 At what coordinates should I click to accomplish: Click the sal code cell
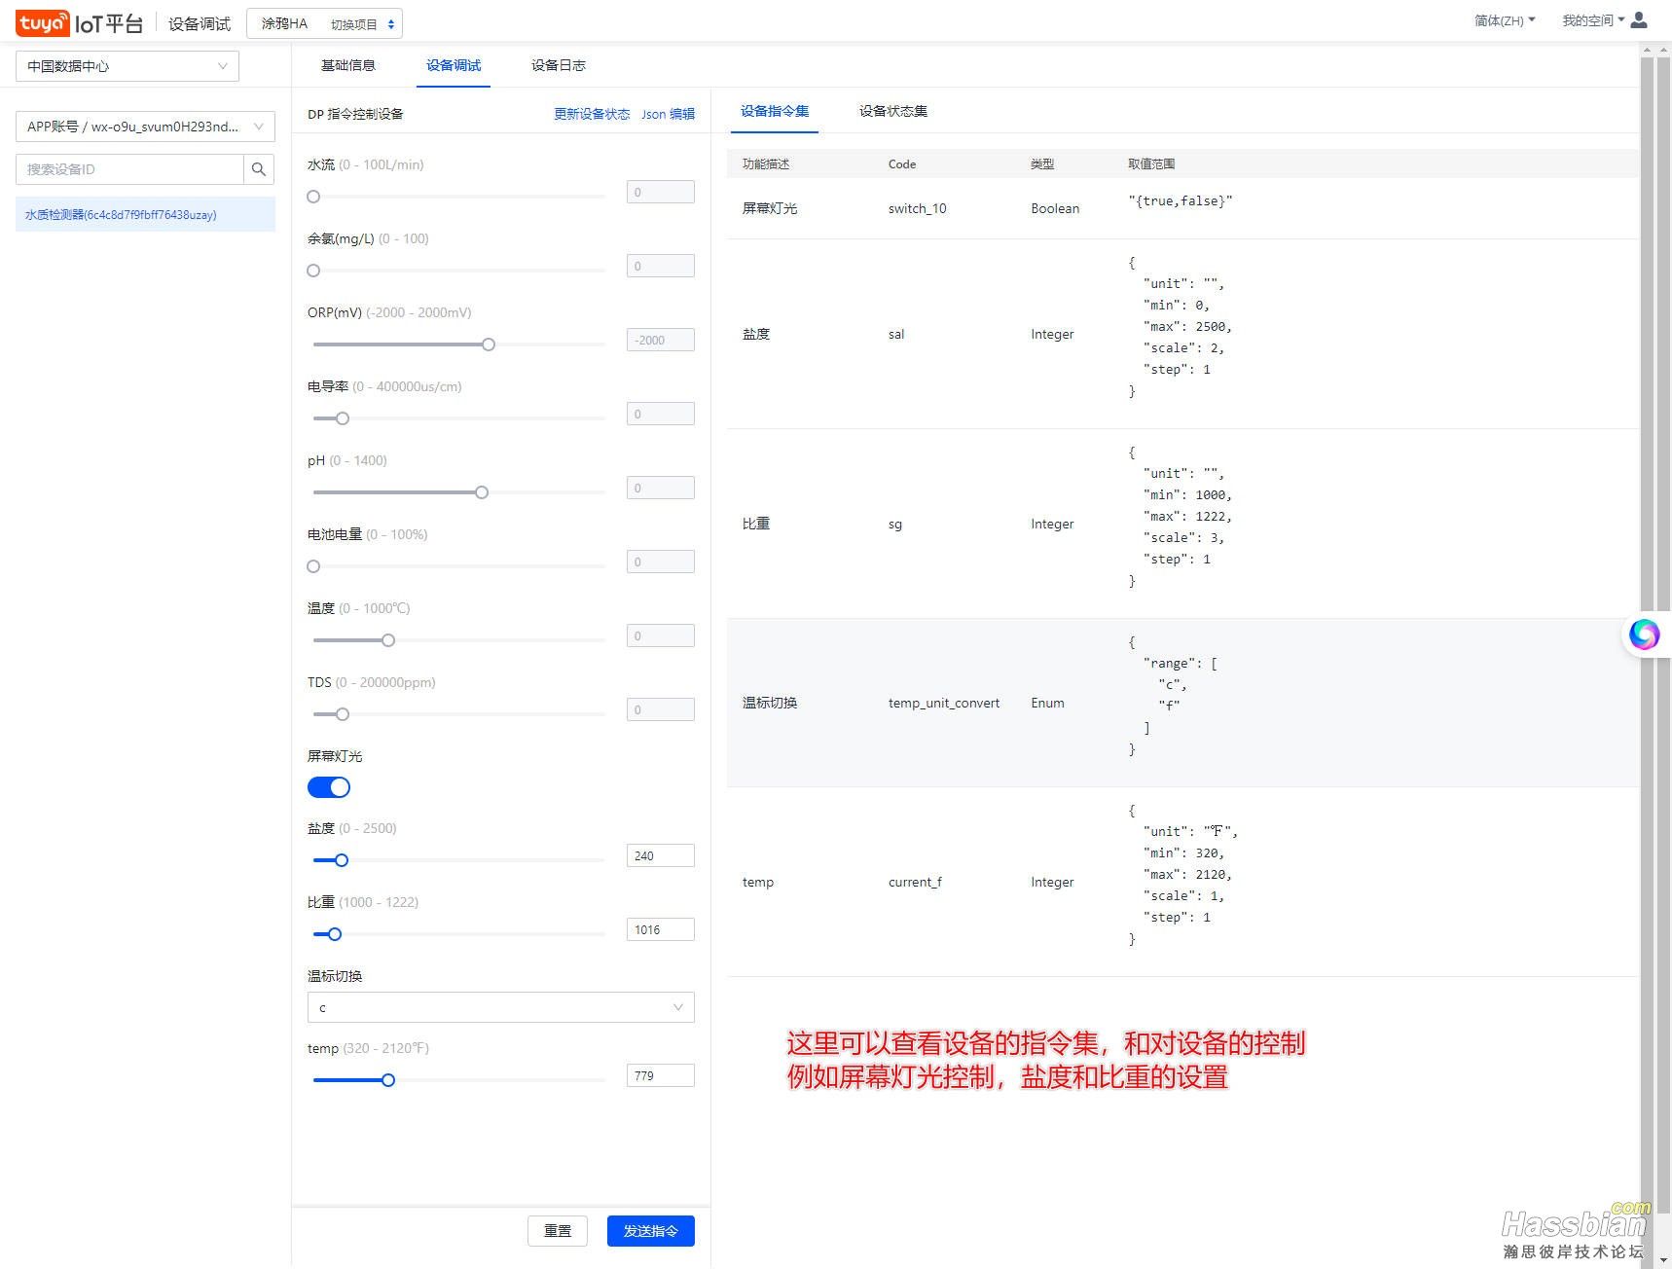point(896,334)
